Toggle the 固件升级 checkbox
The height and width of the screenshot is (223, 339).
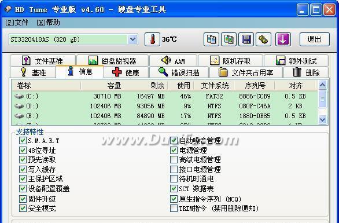pyautogui.click(x=23, y=199)
